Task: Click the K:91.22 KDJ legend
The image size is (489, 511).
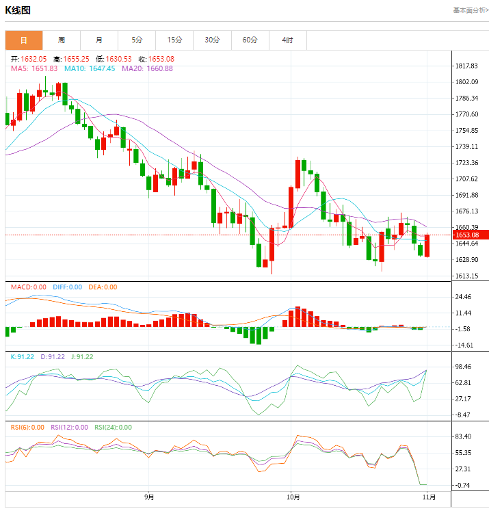Action: click(23, 356)
